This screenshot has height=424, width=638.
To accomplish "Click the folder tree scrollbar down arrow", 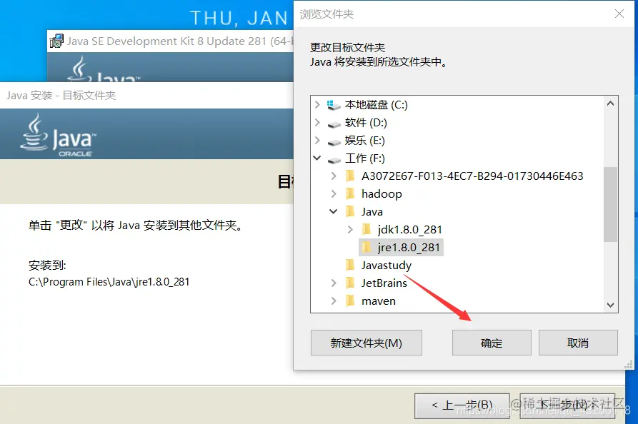I will coord(610,305).
